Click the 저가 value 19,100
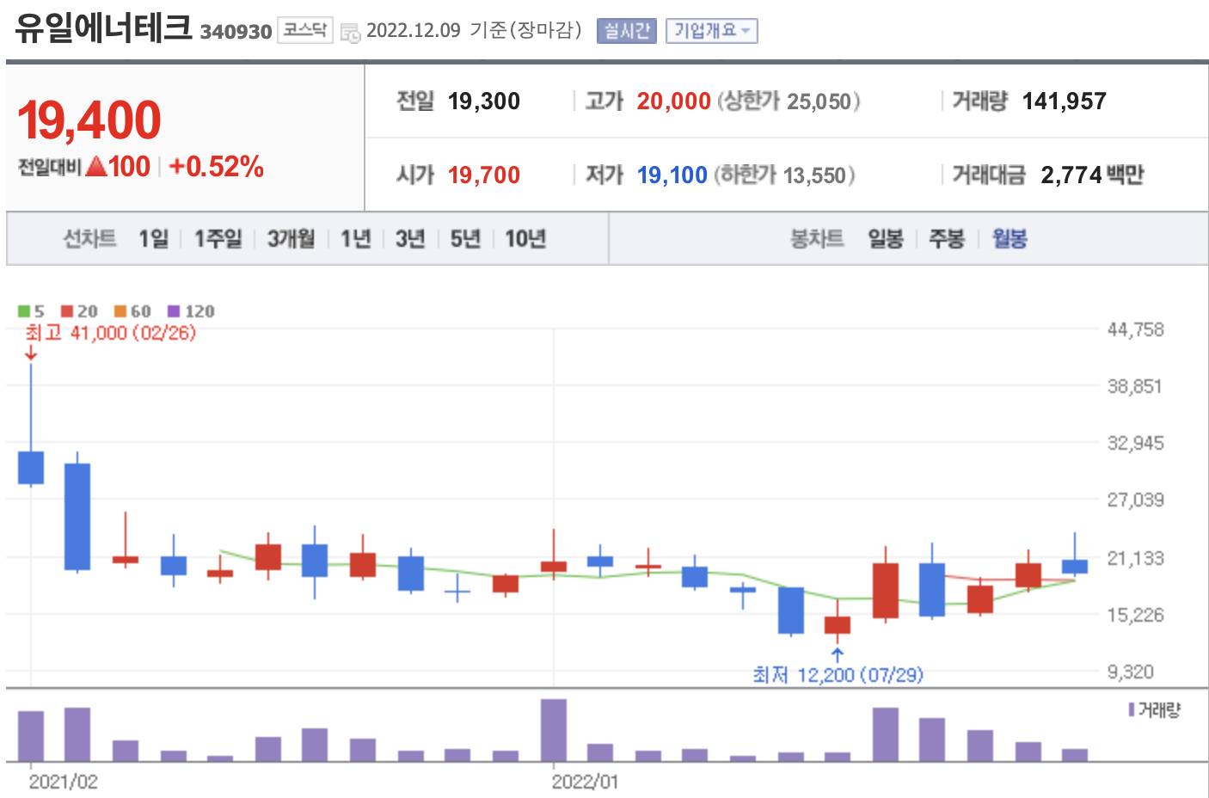Viewport: 1209px width, 798px height. click(672, 175)
